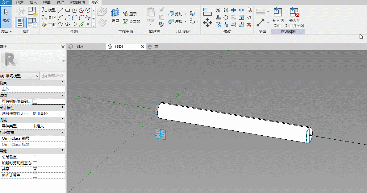Select the 剪切 geometry tool
The width and height of the screenshot is (367, 193).
[175, 14]
